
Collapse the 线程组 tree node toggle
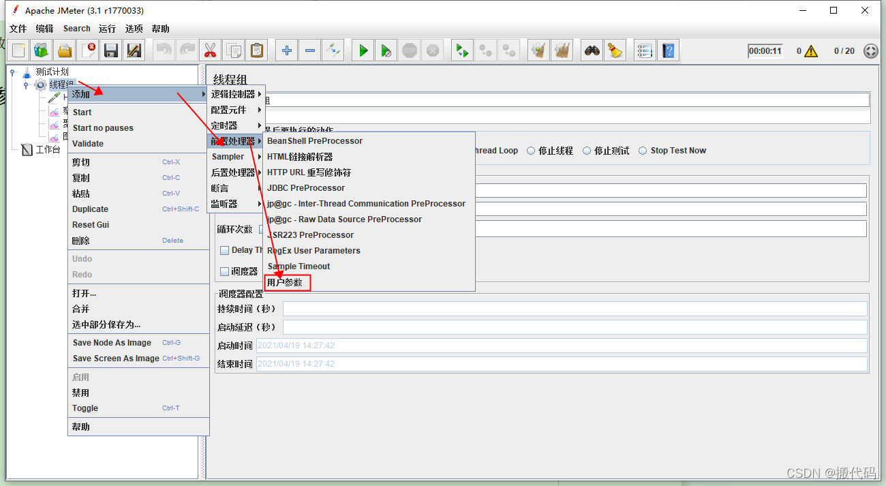pyautogui.click(x=26, y=85)
